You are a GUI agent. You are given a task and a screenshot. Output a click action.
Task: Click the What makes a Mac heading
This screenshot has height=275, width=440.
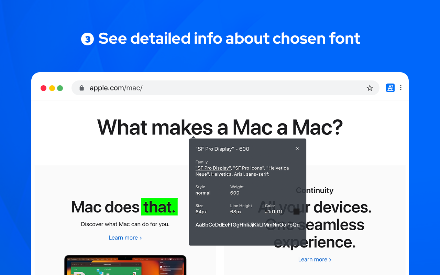pos(220,127)
